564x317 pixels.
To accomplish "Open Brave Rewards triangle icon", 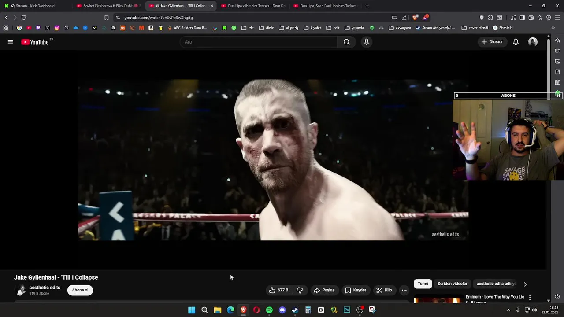I will point(425,18).
